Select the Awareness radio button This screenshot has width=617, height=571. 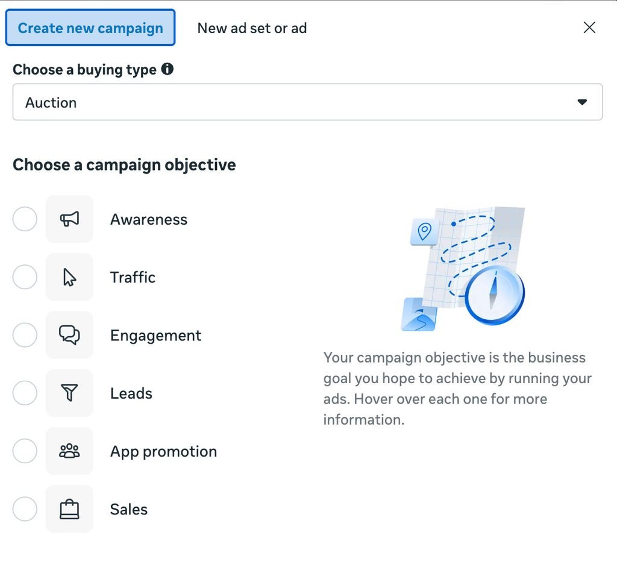pos(25,219)
